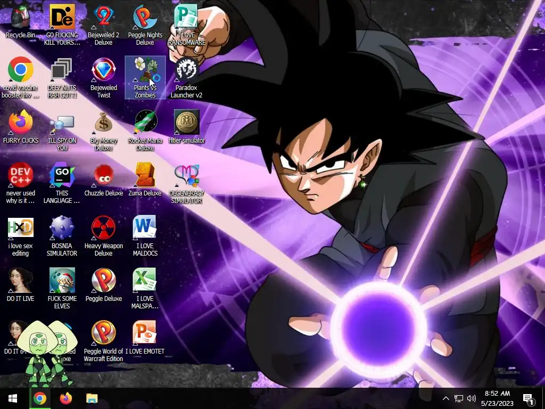Open network status tray icon
Screen dimensions: 545x409
point(459,398)
